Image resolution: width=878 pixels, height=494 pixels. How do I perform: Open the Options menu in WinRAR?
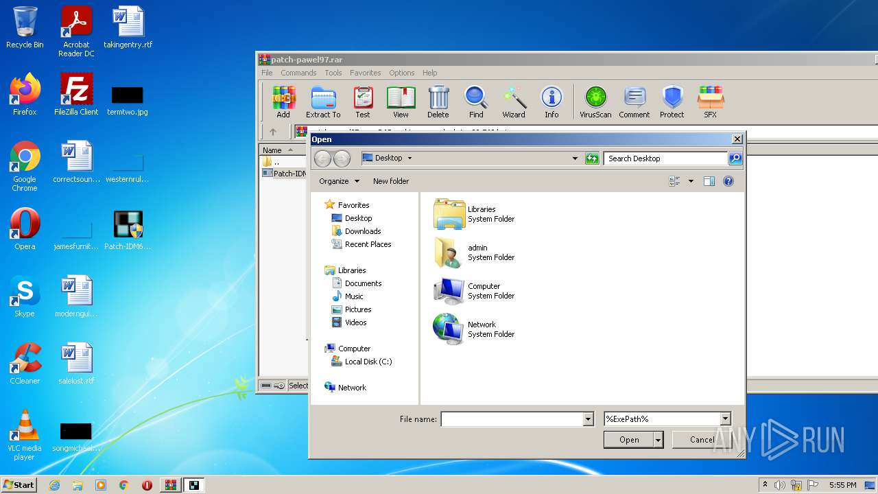click(402, 73)
